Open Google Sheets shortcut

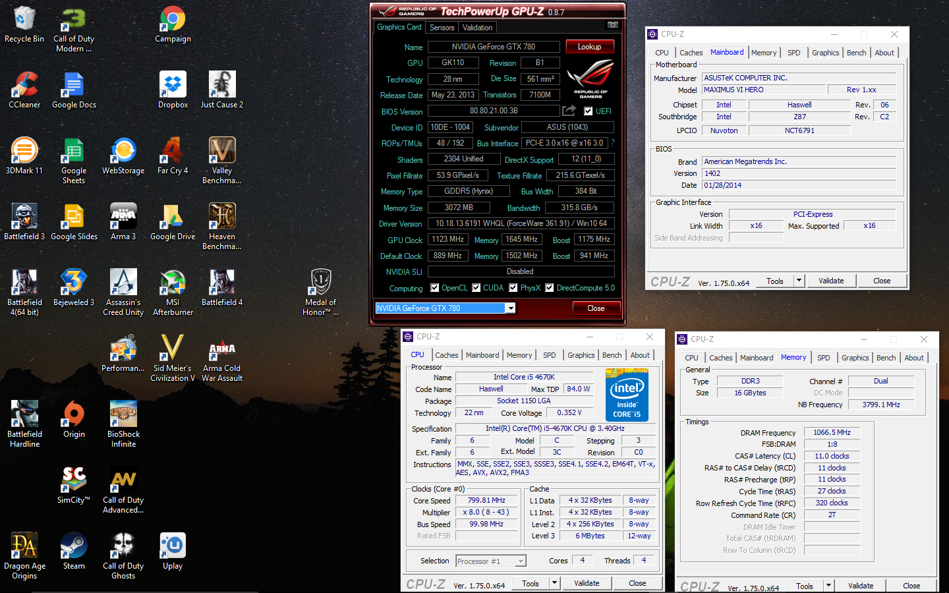click(x=74, y=161)
